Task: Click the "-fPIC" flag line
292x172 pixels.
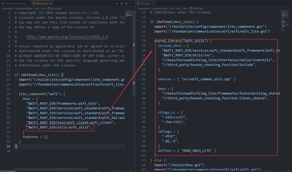Action: pyautogui.click(x=169, y=136)
